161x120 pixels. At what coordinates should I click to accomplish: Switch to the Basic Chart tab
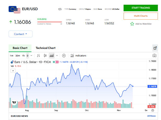point(20,48)
